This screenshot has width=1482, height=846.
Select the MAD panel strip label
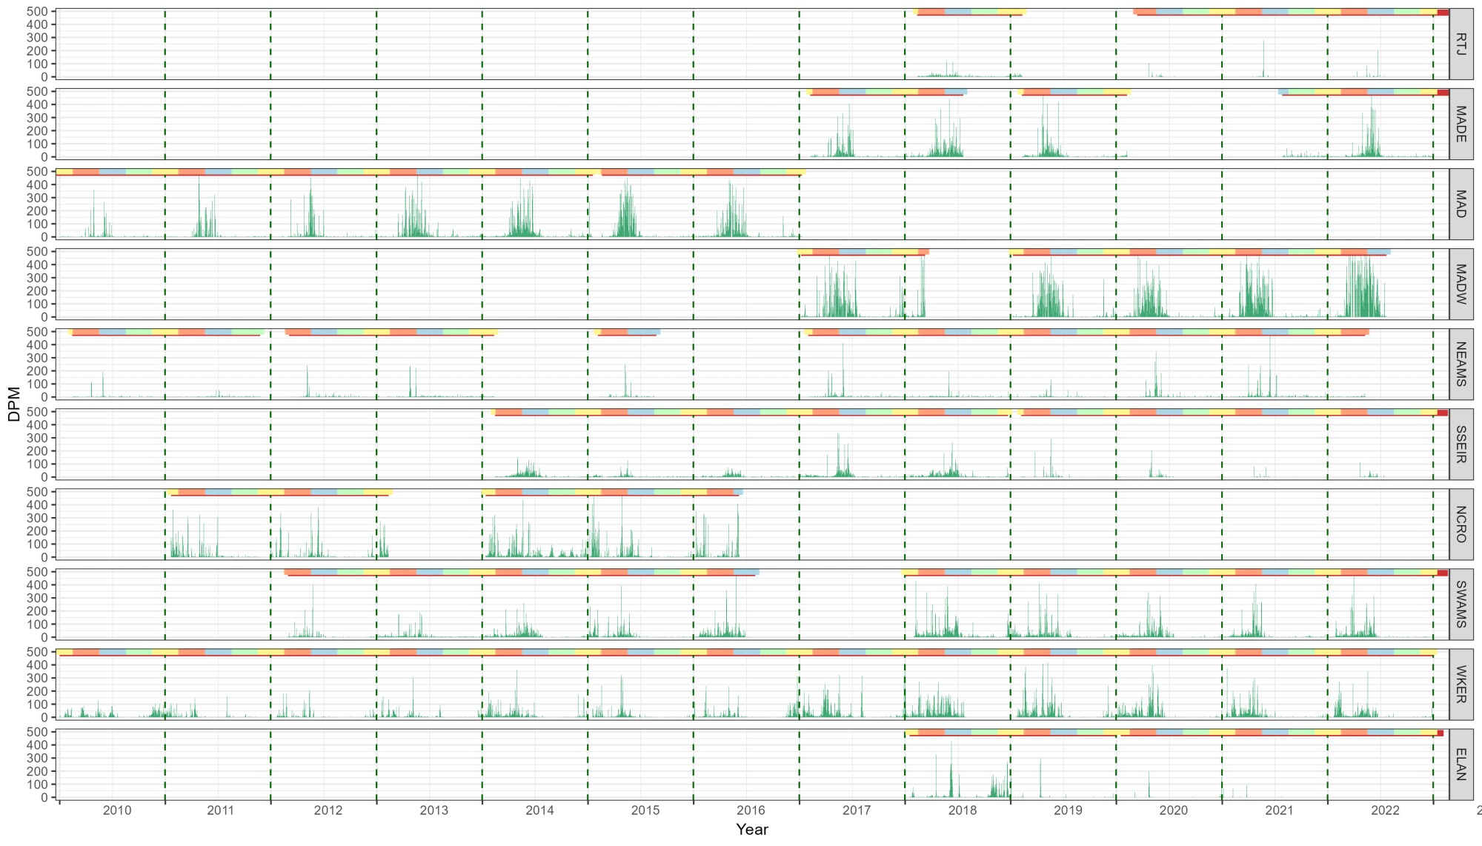[x=1461, y=204]
